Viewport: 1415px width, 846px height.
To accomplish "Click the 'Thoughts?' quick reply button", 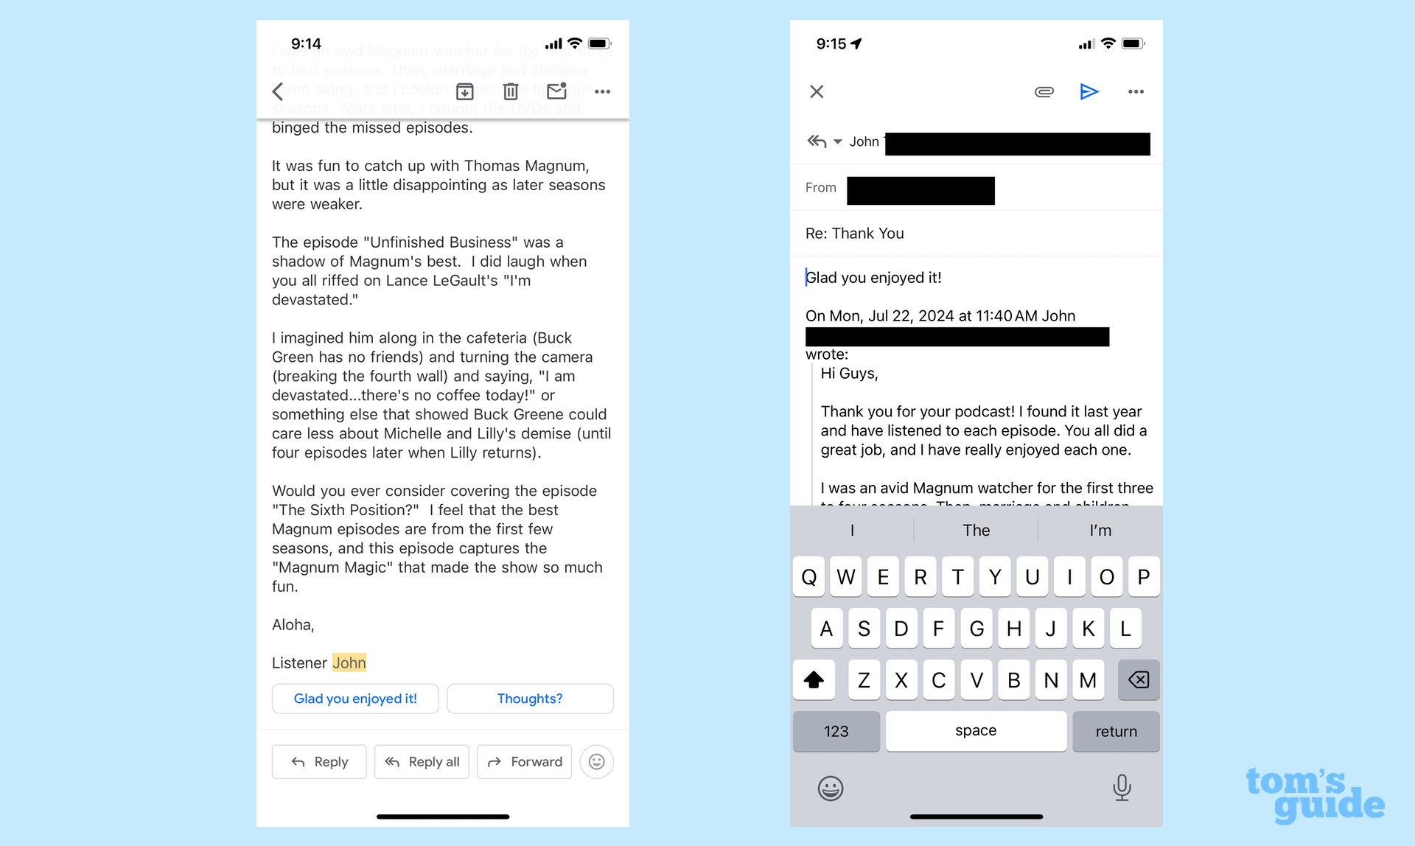I will pos(530,698).
